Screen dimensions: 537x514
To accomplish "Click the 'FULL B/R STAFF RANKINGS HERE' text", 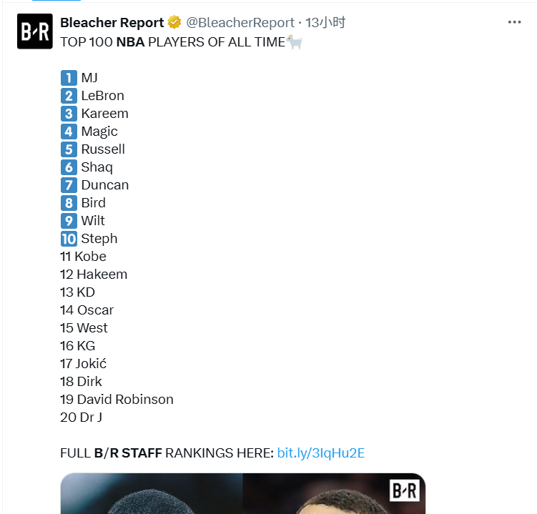I will pos(167,453).
